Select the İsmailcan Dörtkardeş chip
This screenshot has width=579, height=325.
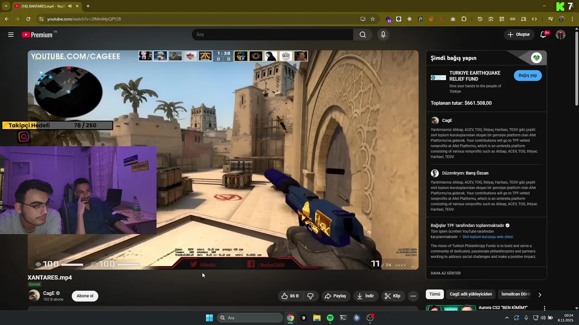point(516,294)
